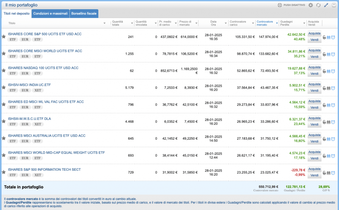Open book icon for ISHSIV-MSCI India row
This screenshot has width=339, height=210.
pos(329,88)
